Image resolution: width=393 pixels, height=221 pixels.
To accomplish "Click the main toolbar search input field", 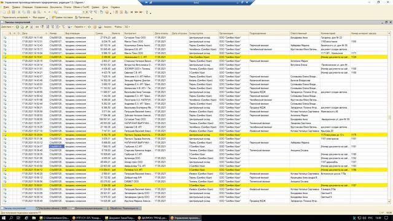I will [x=70, y=12].
